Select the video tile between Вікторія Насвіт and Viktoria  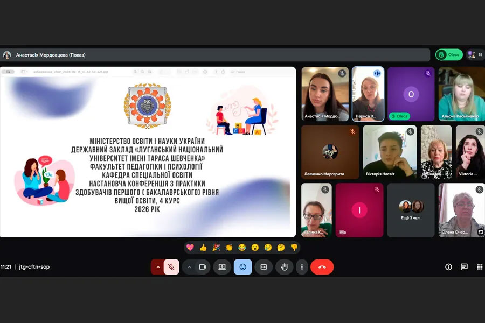click(x=436, y=152)
